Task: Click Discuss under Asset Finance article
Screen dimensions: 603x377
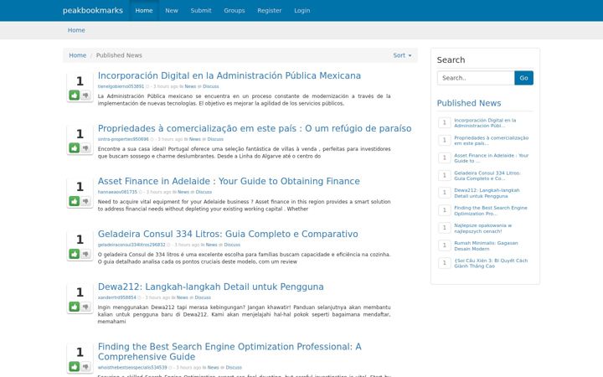Action: tap(204, 192)
